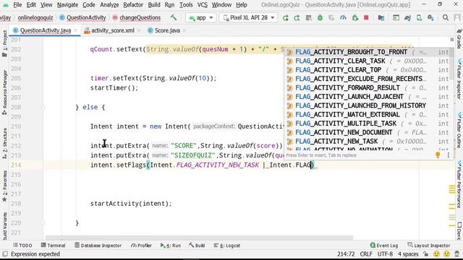Open the Build menu

154,5
